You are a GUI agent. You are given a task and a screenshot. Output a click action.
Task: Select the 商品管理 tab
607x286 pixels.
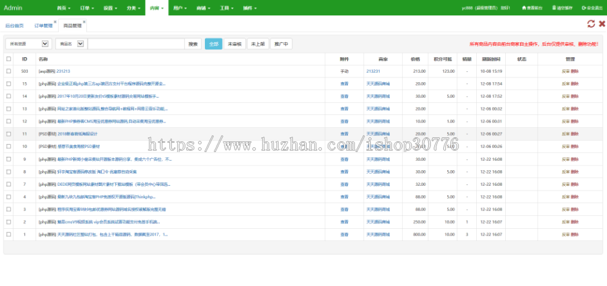click(72, 26)
